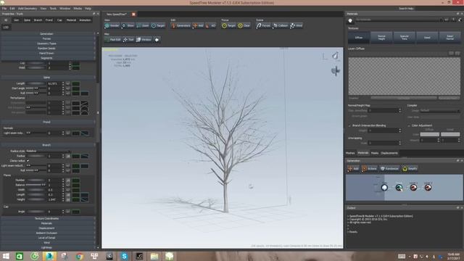Click the Click focus button
This screenshot has height=261, width=464.
pyautogui.click(x=244, y=26)
